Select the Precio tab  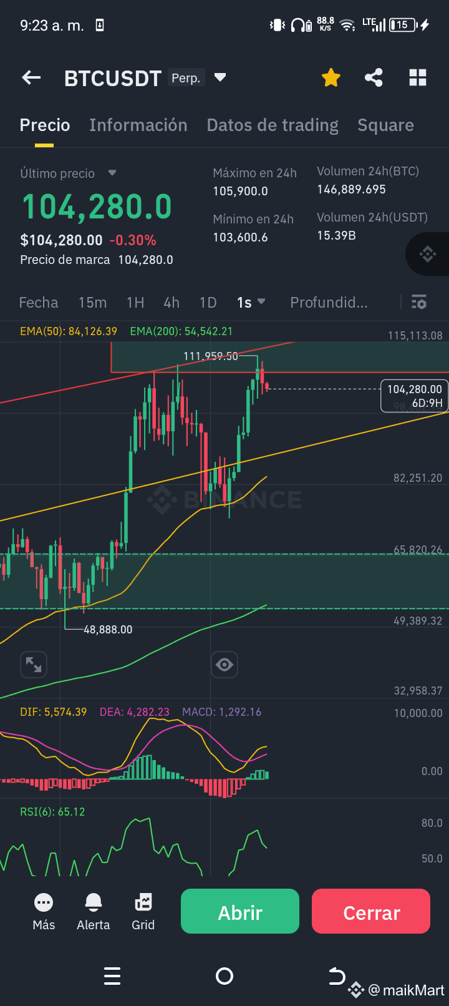(x=45, y=125)
